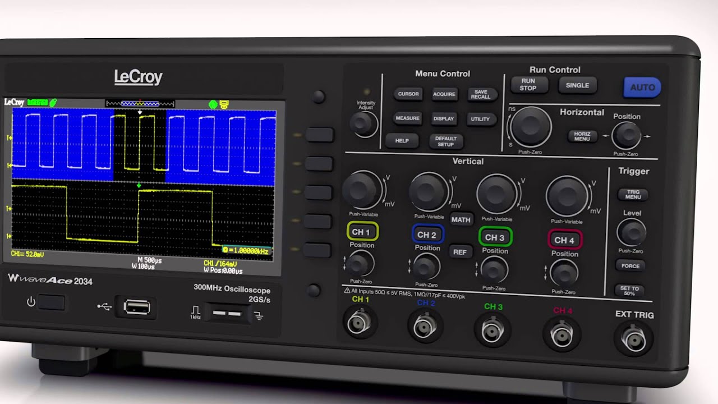Image resolution: width=718 pixels, height=404 pixels.
Task: Click the W 100µs window readout
Action: click(x=144, y=267)
